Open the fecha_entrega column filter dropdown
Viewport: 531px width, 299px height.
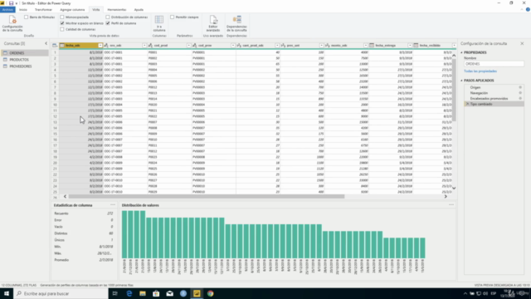click(410, 46)
